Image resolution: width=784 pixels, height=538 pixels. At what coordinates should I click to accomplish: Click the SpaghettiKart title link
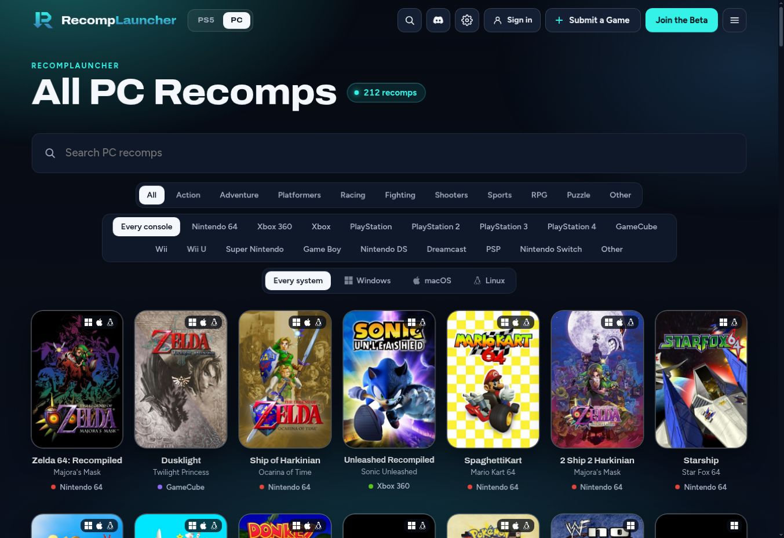pyautogui.click(x=493, y=460)
